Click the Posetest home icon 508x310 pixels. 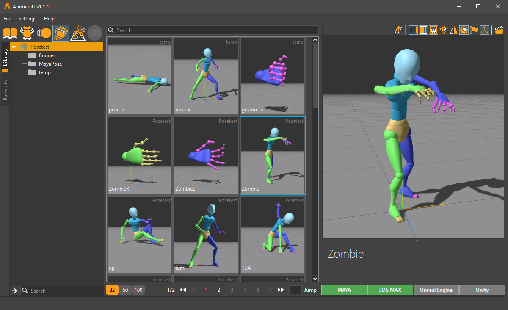pyautogui.click(x=24, y=47)
